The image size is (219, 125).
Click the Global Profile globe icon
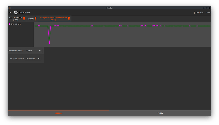click(16, 12)
